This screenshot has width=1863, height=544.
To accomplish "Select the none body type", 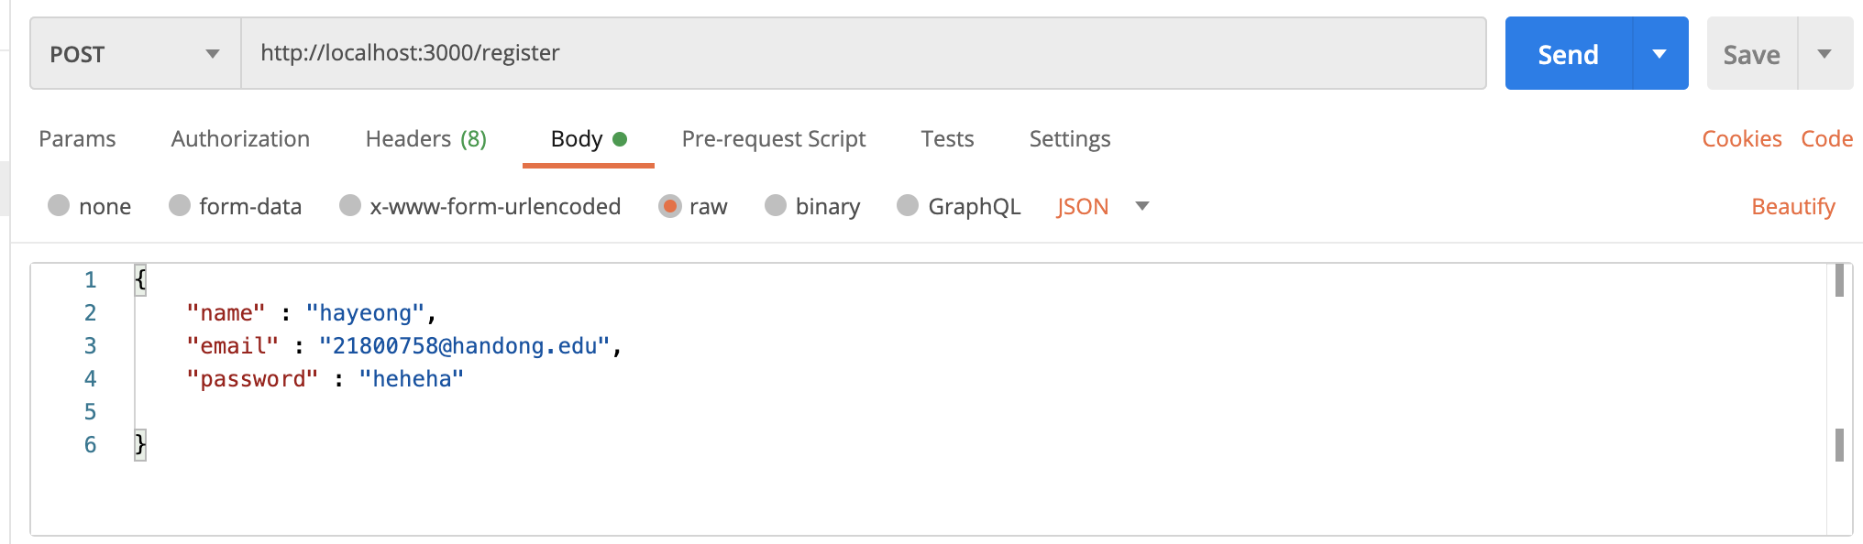I will [59, 205].
